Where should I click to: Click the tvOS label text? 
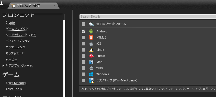[x=99, y=68]
